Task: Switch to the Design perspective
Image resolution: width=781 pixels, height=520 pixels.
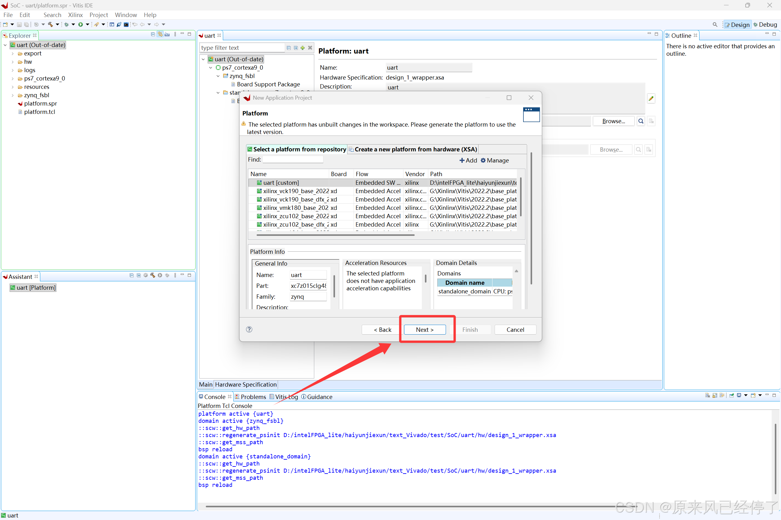Action: coord(737,24)
